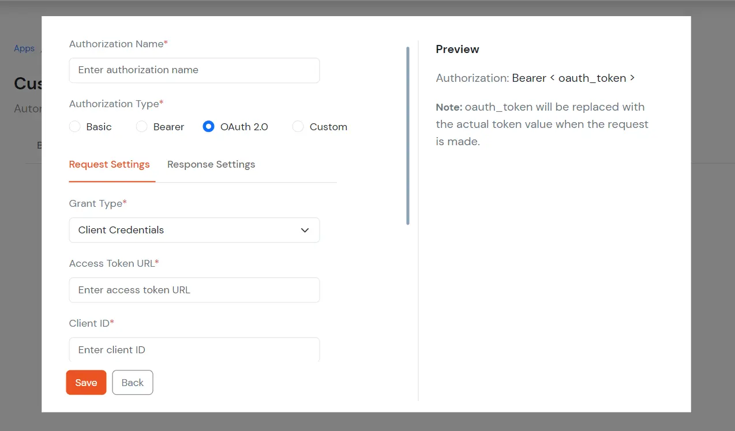Switch to the Request Settings tab
This screenshot has height=431, width=735.
tap(109, 164)
